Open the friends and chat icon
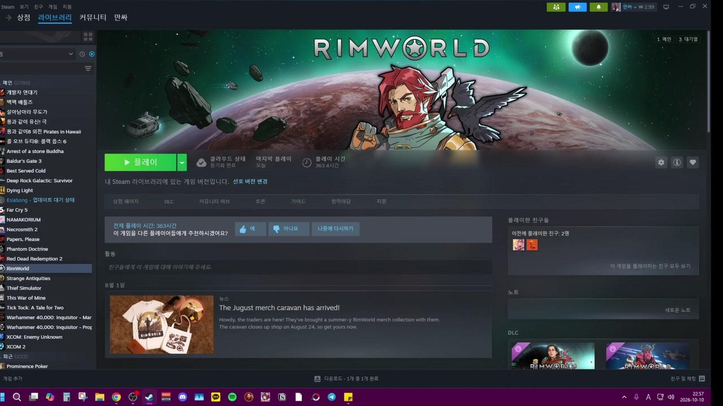 (702, 379)
